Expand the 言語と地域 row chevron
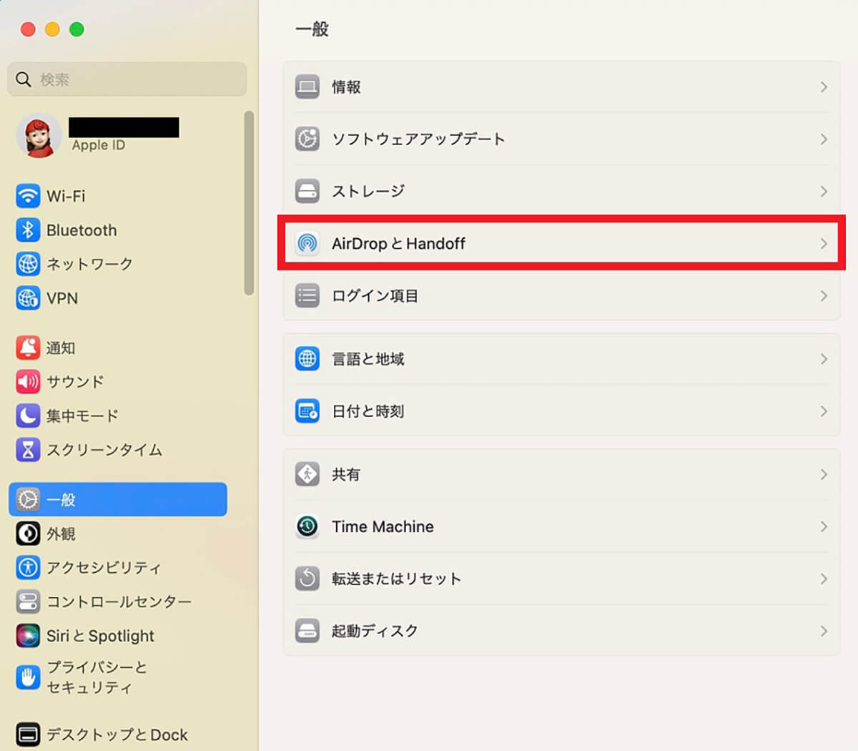The image size is (858, 751). tap(824, 358)
